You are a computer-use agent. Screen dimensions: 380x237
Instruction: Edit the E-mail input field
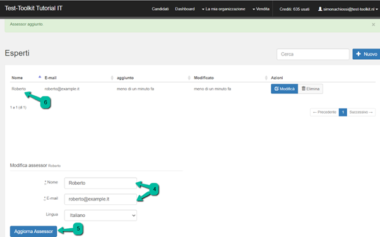click(x=100, y=199)
